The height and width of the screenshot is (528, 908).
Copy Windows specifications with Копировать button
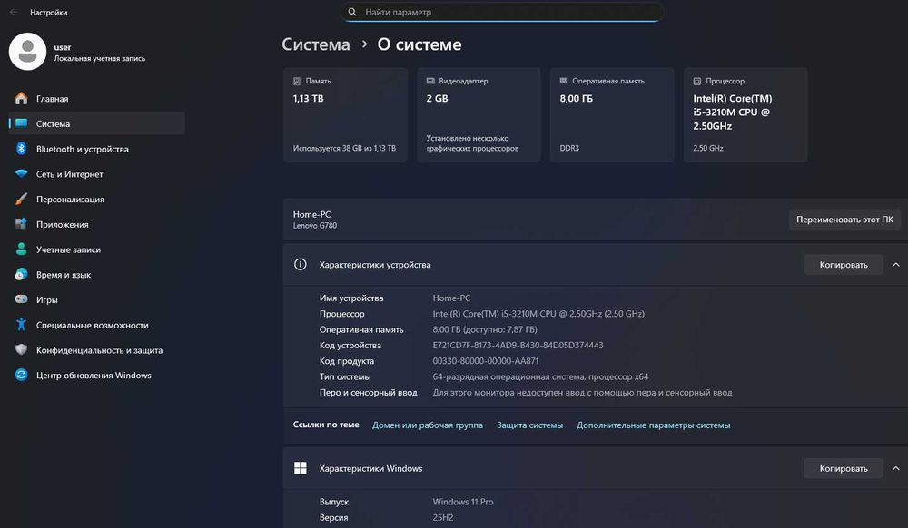pos(844,468)
